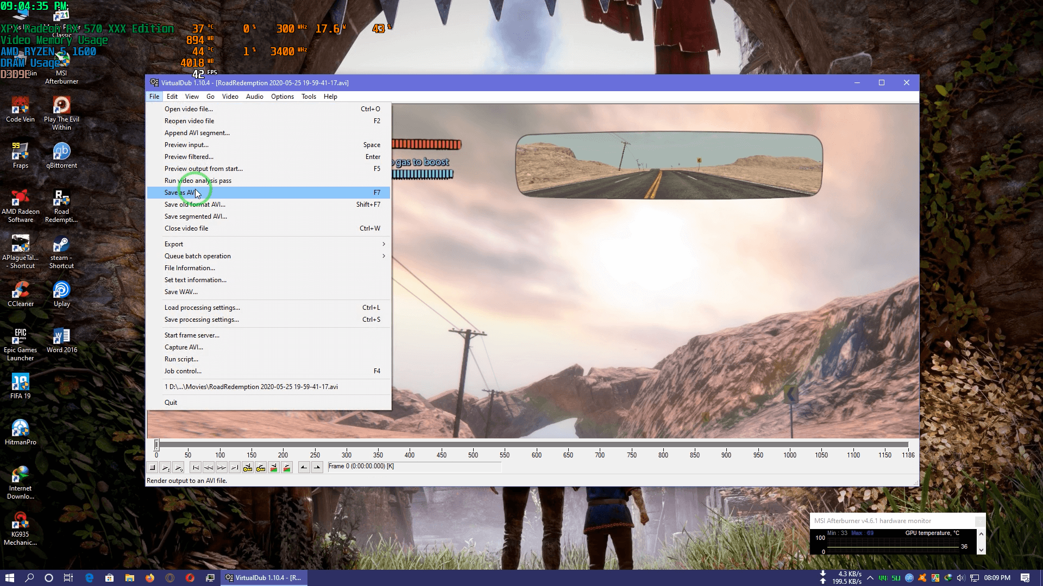
Task: Expand the Queue batch operation submenu
Action: click(268, 256)
